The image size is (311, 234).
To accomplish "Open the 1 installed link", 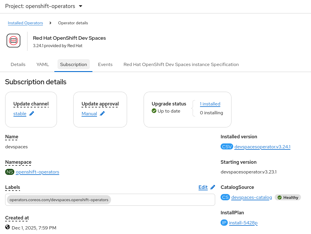I will (x=210, y=104).
